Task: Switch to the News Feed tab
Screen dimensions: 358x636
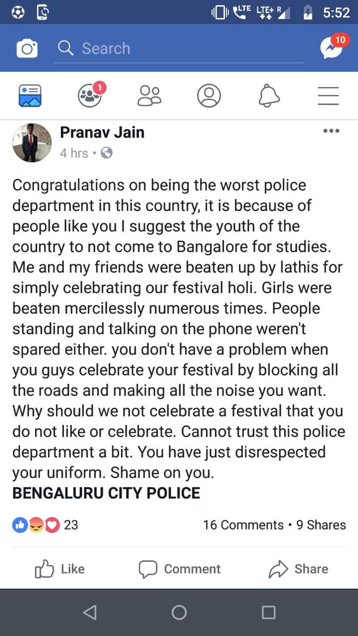Action: pyautogui.click(x=30, y=95)
